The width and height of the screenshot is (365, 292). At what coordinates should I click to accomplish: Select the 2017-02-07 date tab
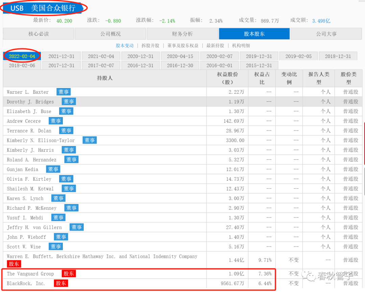tap(101, 65)
